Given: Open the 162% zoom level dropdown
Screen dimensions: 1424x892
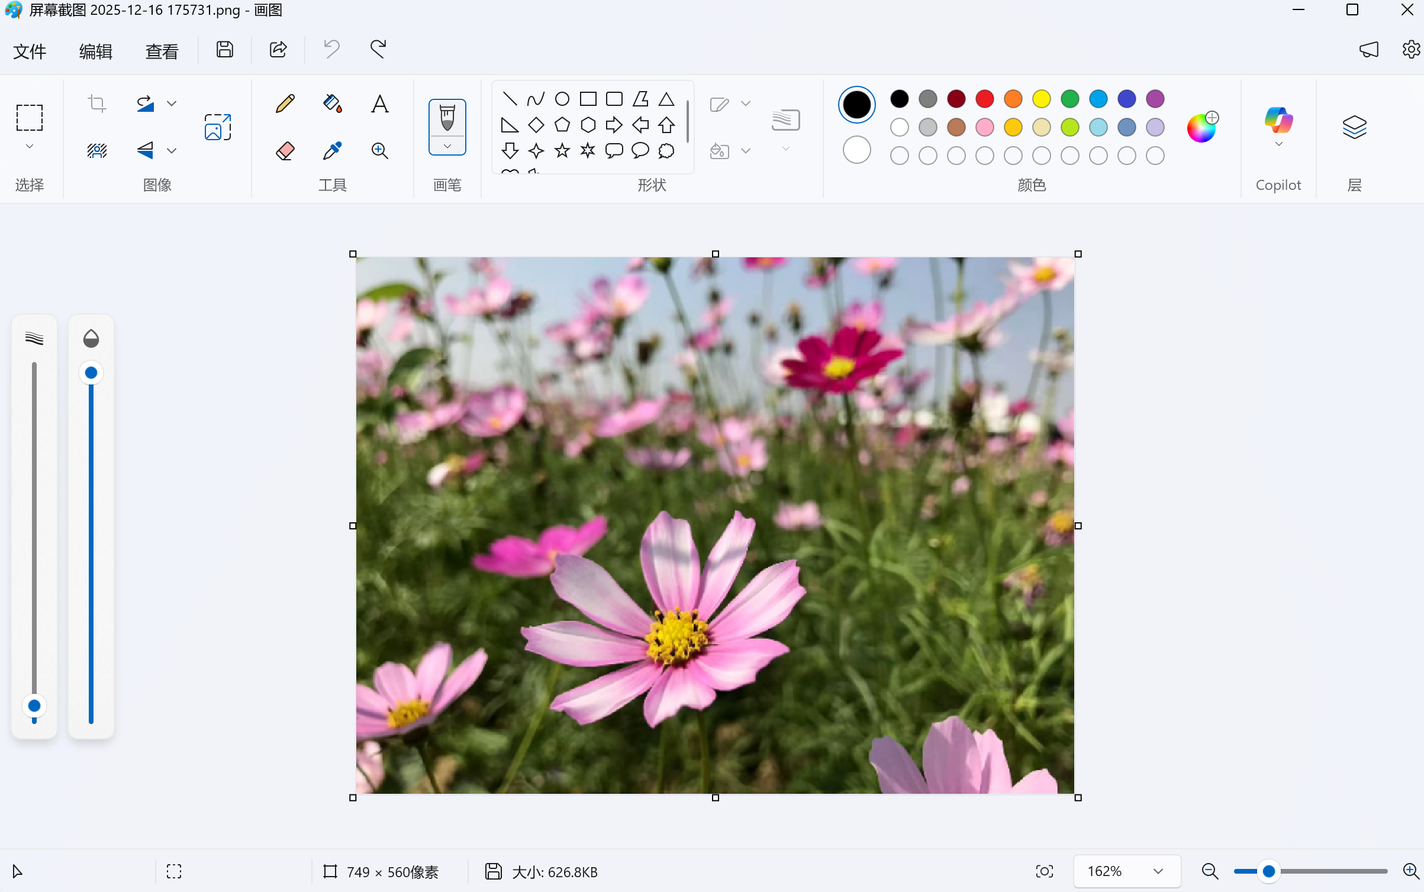Looking at the screenshot, I should pos(1158,871).
